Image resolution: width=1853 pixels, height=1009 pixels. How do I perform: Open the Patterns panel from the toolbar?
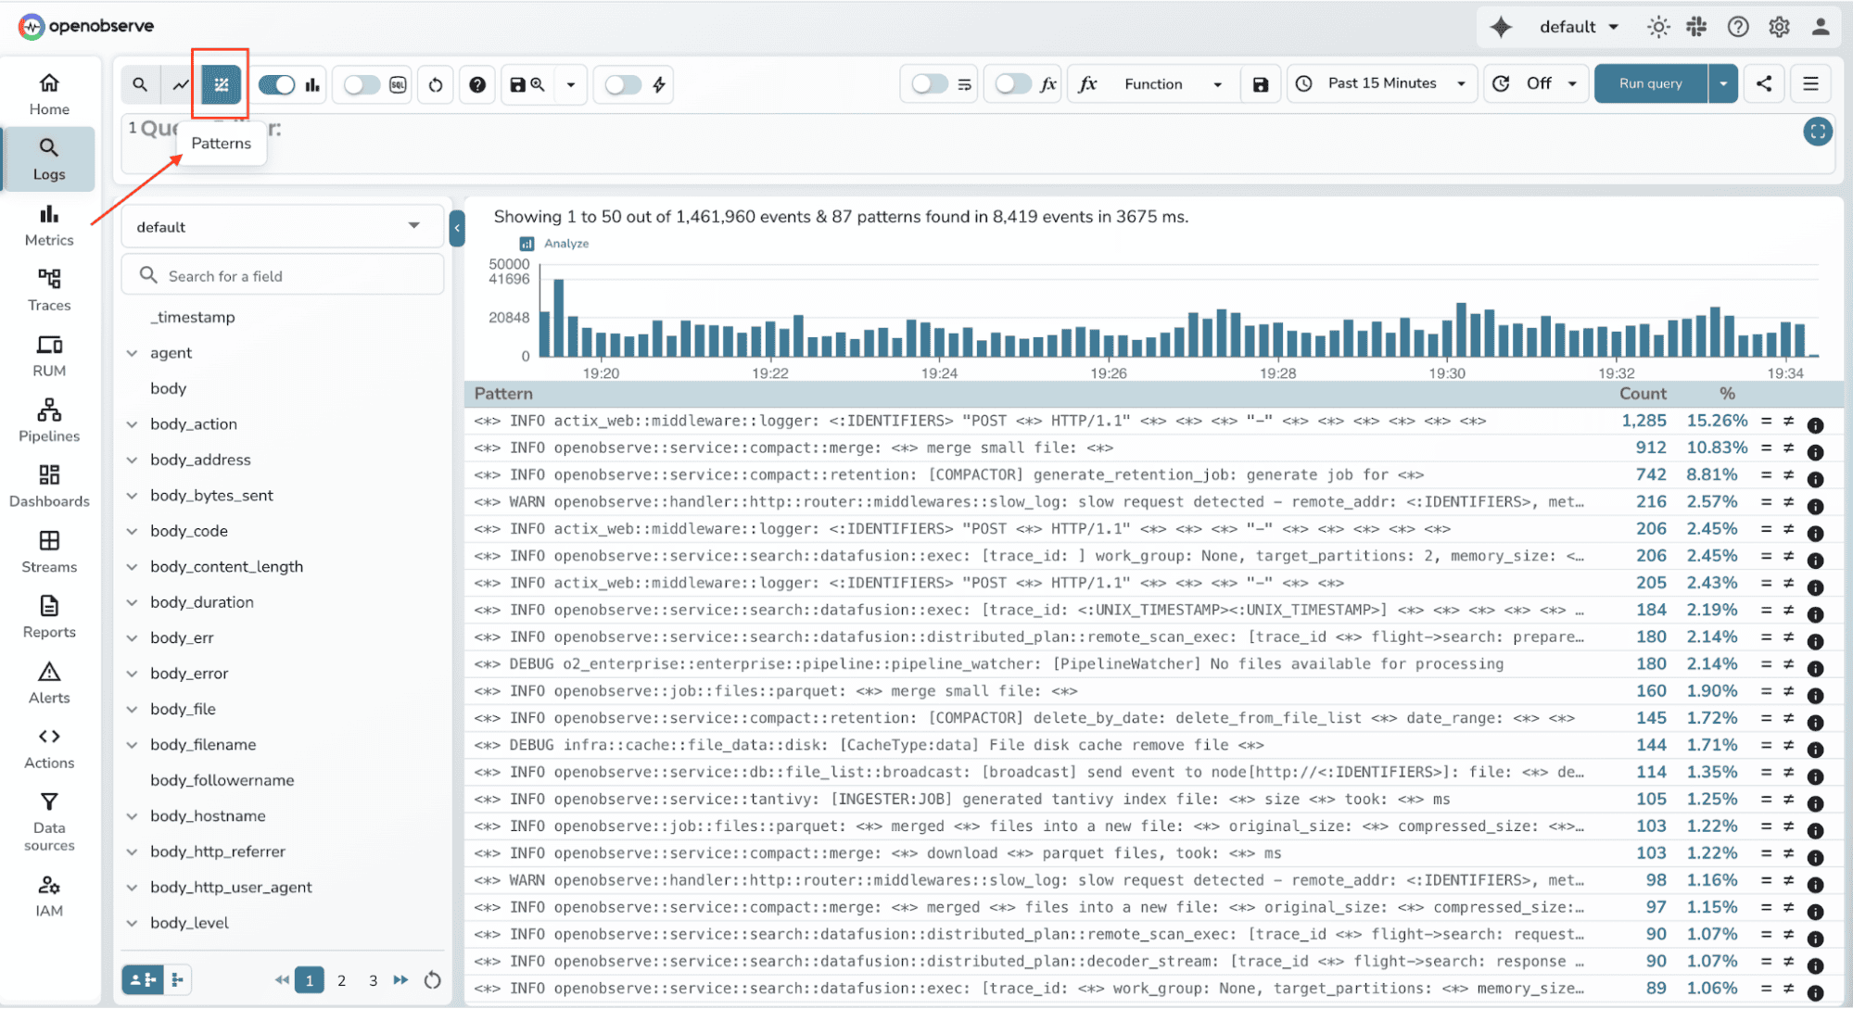coord(220,83)
